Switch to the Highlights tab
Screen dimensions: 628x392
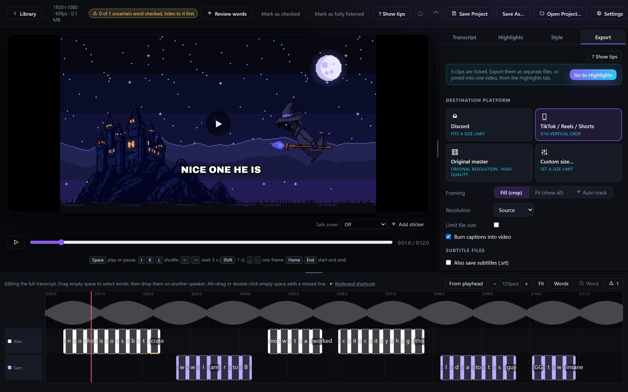click(510, 37)
